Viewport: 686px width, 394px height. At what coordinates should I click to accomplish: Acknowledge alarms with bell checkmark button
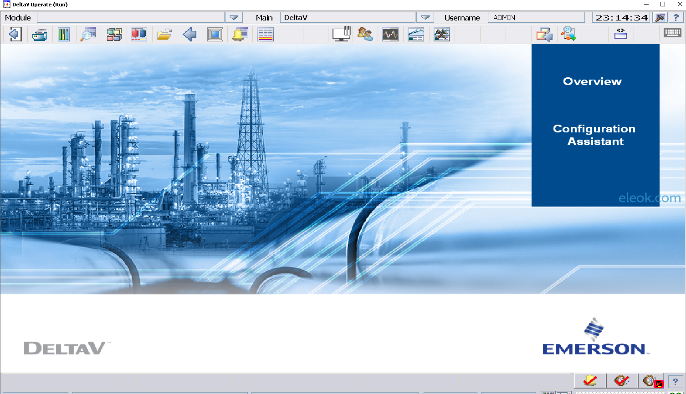[590, 381]
